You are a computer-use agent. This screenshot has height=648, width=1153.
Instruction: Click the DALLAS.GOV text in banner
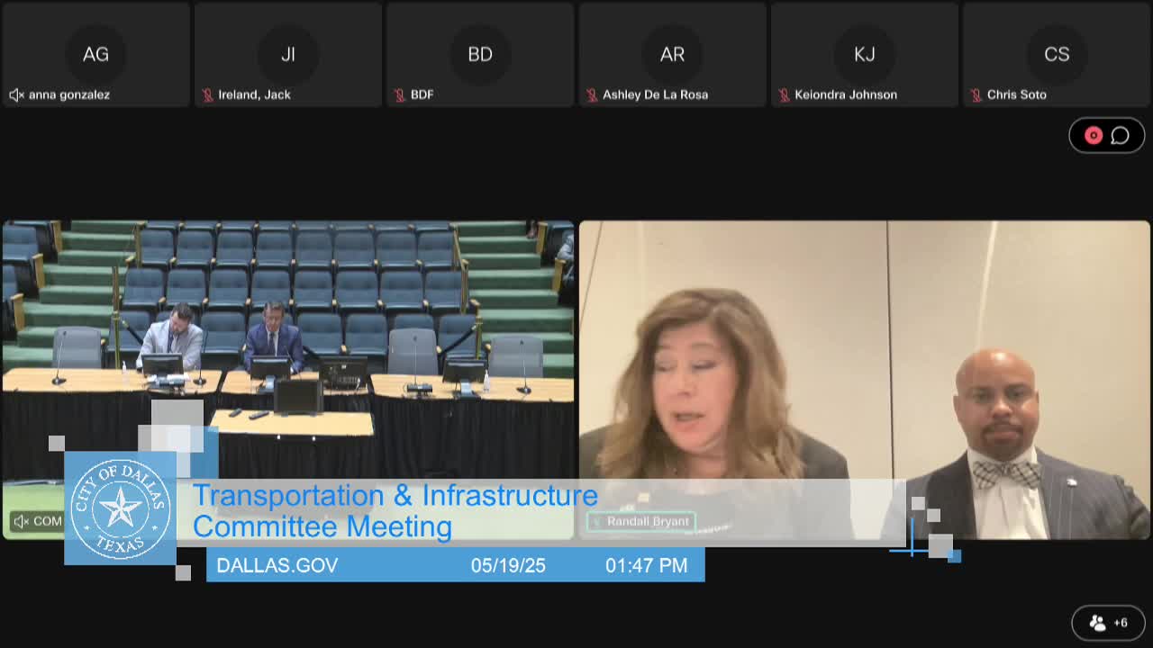point(277,565)
